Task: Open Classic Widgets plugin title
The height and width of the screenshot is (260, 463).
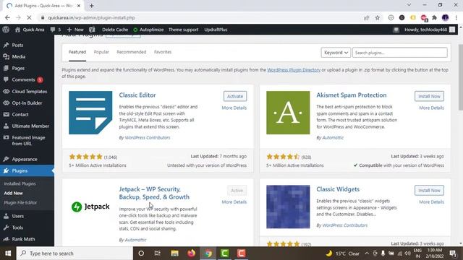Action: coord(338,189)
